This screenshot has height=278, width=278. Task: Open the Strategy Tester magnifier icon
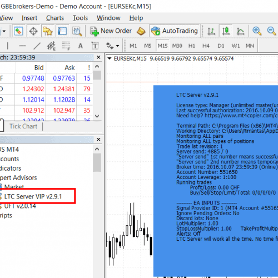point(77,31)
